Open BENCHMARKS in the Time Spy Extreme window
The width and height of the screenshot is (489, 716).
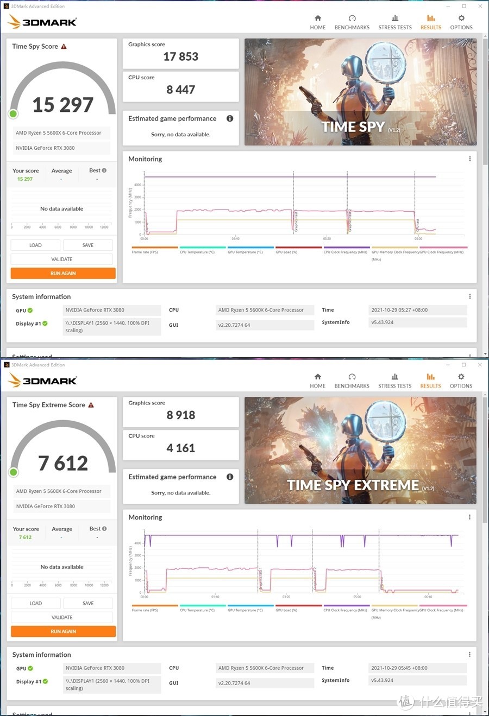click(x=352, y=381)
